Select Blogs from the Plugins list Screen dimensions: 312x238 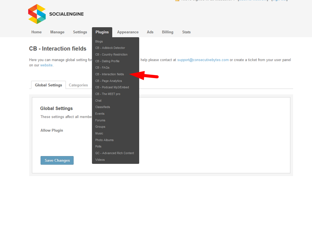(99, 41)
